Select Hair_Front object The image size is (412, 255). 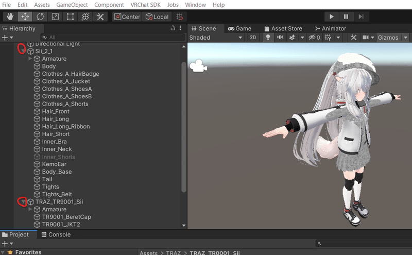pos(56,111)
